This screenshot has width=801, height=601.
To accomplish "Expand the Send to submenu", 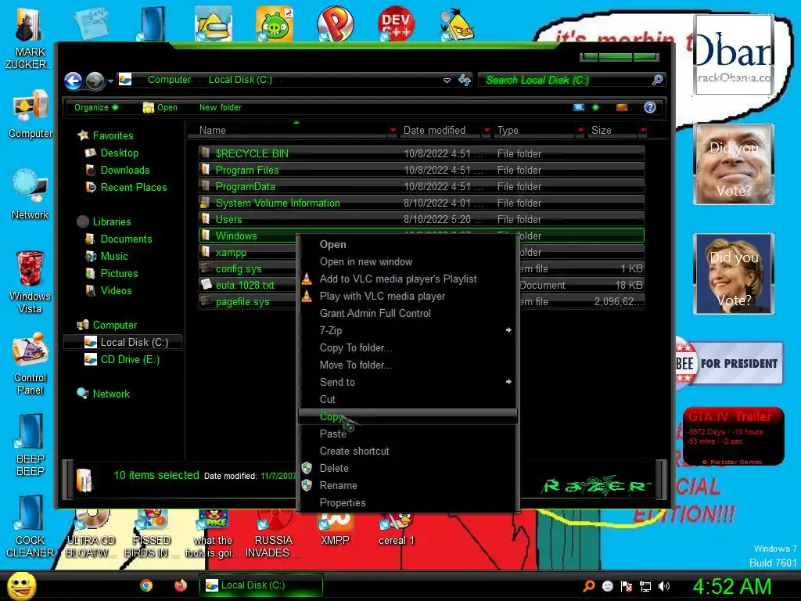I will click(408, 382).
